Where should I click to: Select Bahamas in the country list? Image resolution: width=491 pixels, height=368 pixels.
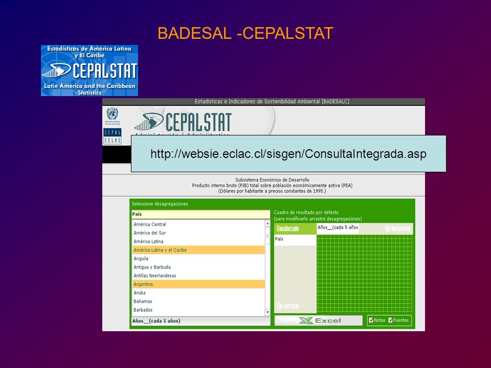198,302
